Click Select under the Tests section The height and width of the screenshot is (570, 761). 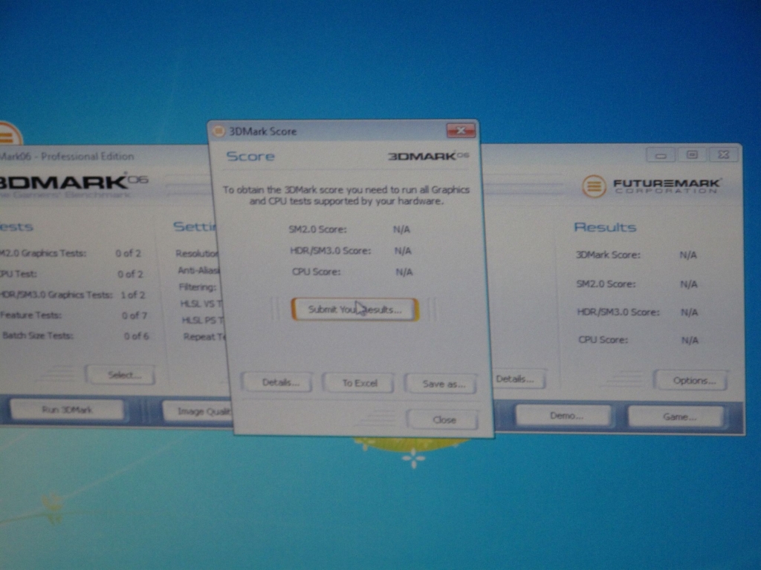click(122, 375)
